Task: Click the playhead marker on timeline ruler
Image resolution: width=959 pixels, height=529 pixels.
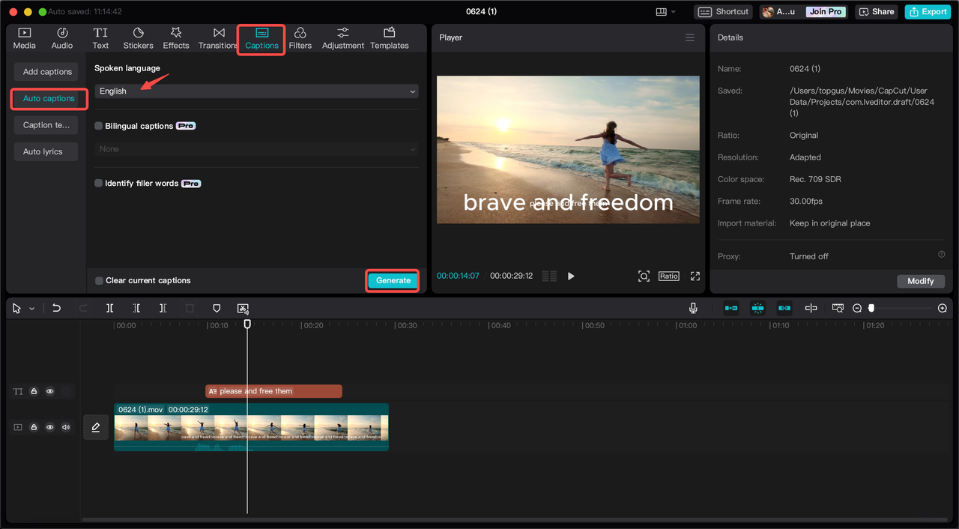Action: point(247,324)
